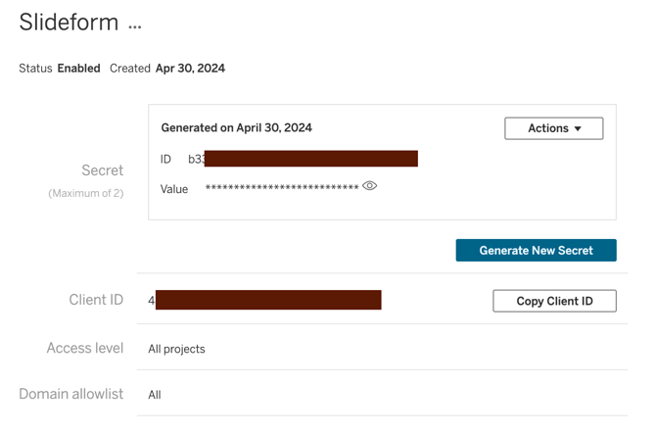Click the "Generated on April 30, 2024" heading
Image resolution: width=656 pixels, height=433 pixels.
236,127
